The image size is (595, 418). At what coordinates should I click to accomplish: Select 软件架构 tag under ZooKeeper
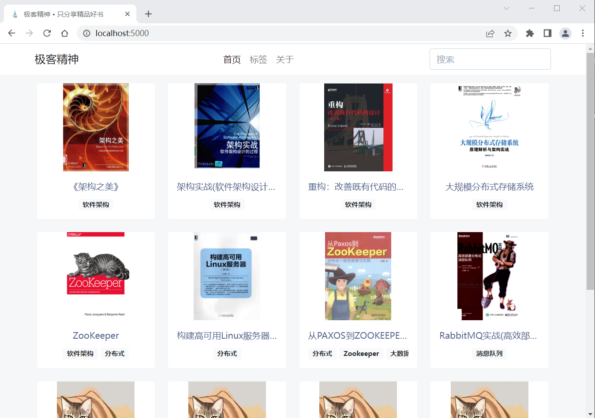click(80, 353)
